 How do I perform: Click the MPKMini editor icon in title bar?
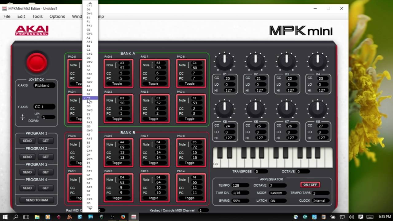click(x=5, y=8)
